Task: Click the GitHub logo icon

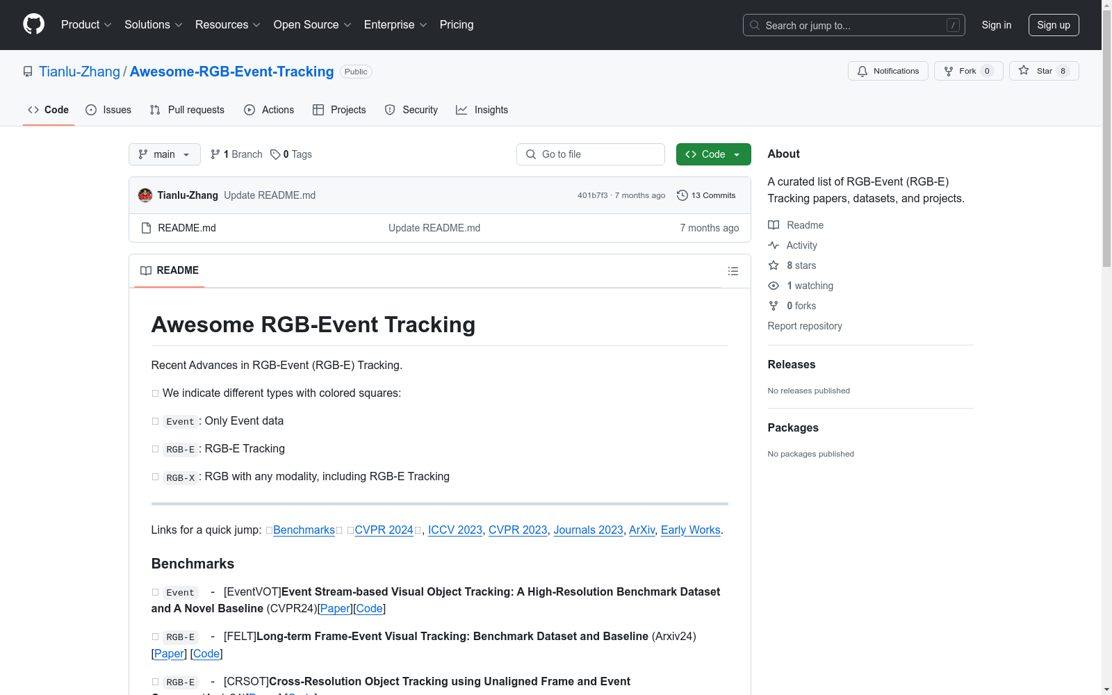Action: tap(33, 24)
